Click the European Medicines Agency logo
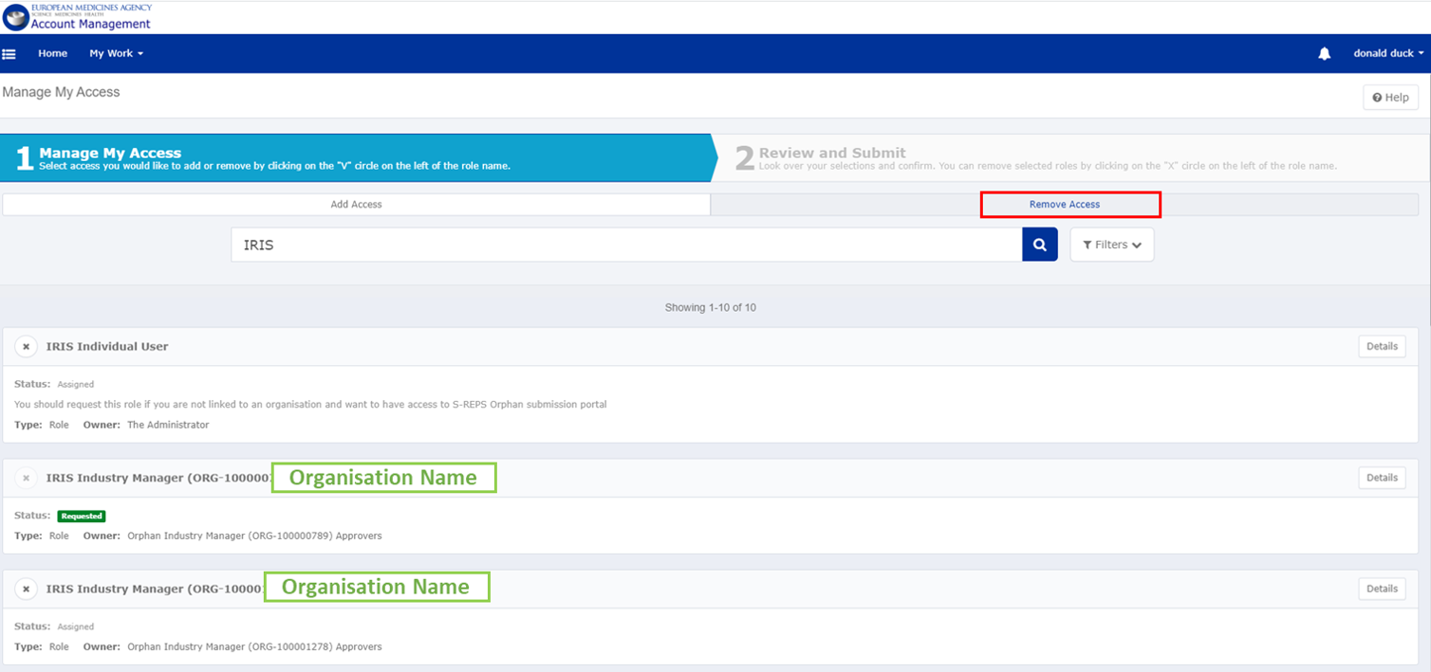The image size is (1431, 672). point(14,15)
